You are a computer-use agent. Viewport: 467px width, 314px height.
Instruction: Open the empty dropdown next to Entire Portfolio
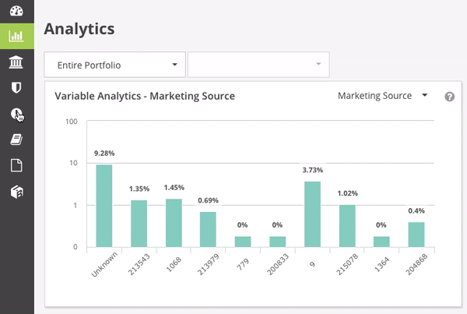[x=258, y=65]
